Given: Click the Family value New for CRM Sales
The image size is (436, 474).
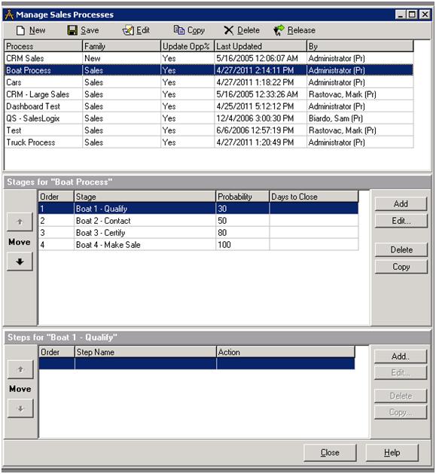Looking at the screenshot, I should (92, 58).
